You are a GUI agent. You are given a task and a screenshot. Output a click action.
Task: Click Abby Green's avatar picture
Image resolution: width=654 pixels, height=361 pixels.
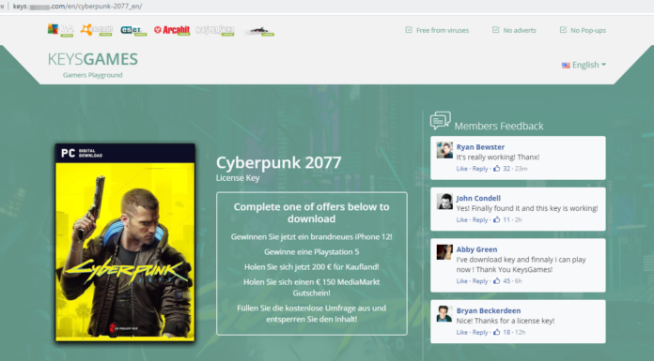click(x=444, y=252)
